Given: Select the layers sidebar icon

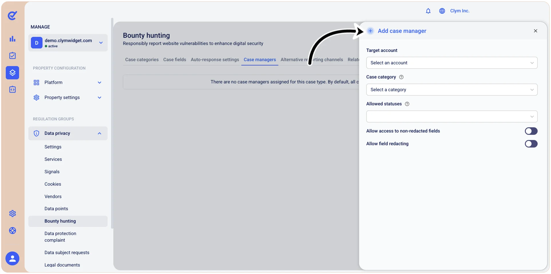Looking at the screenshot, I should 12,73.
